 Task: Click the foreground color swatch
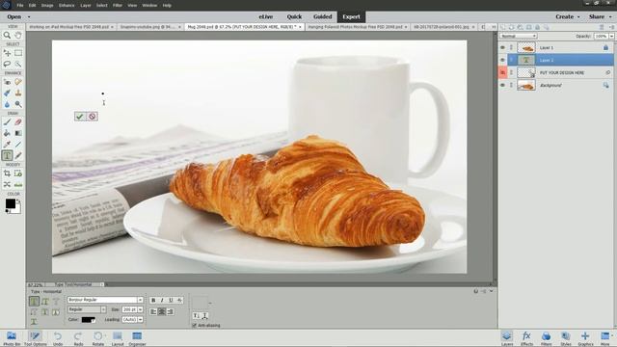click(11, 203)
